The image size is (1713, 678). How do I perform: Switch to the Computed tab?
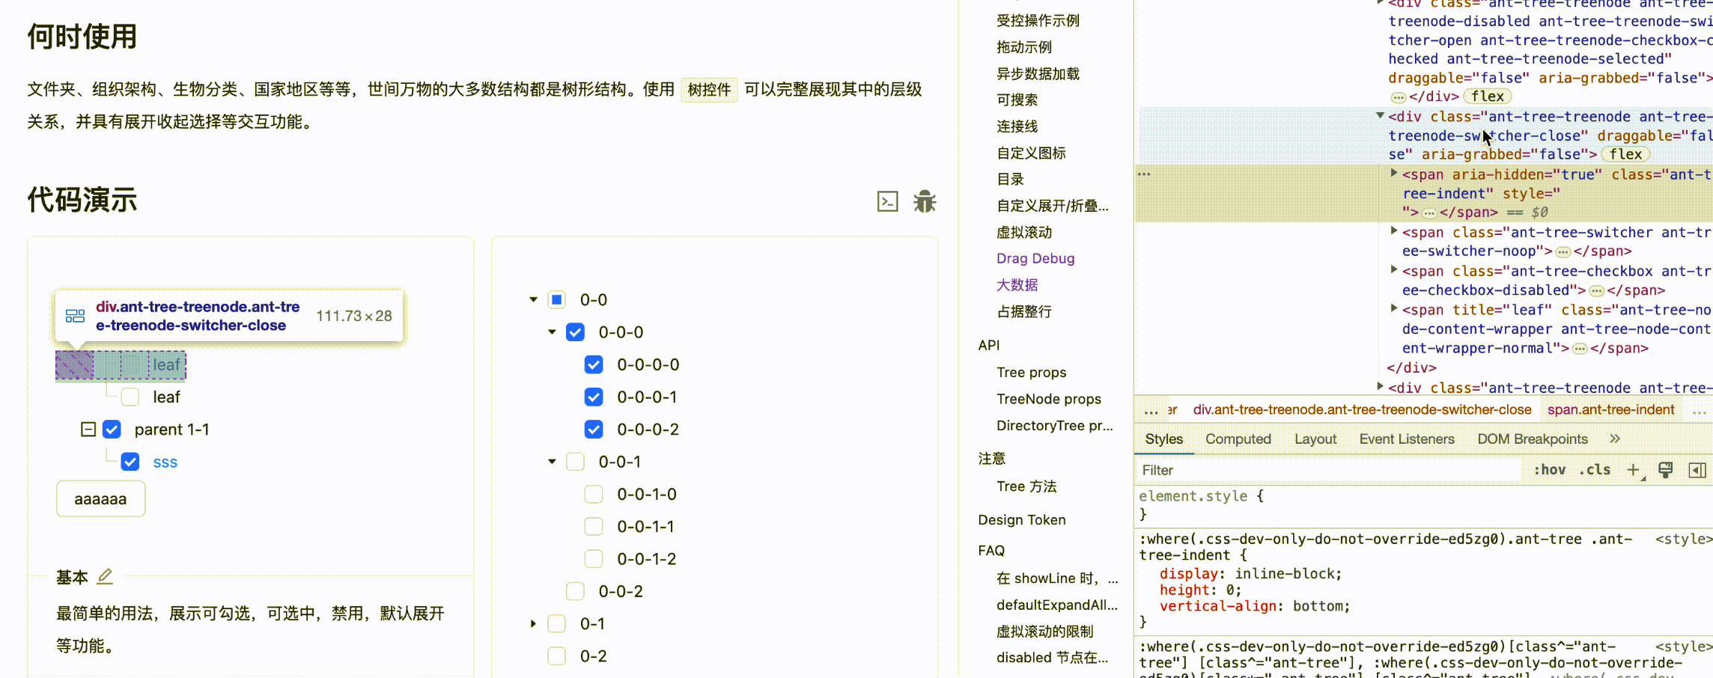tap(1238, 439)
